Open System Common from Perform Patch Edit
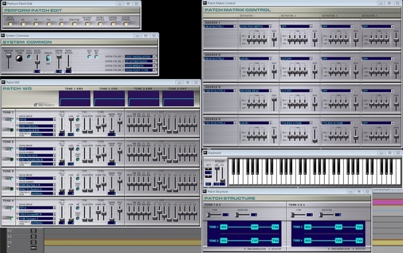 [125, 24]
